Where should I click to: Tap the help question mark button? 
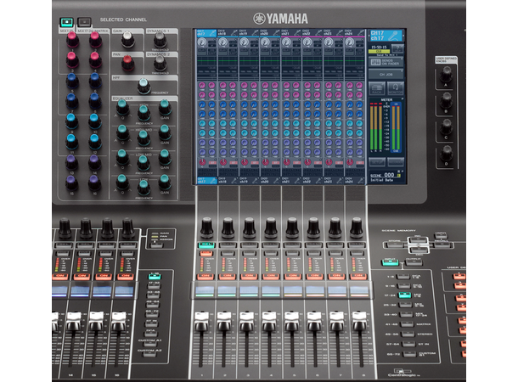coord(397,48)
